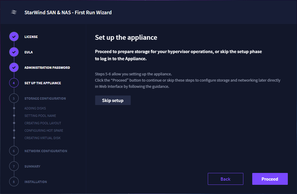Open the Creating Pool Layout substep
The height and width of the screenshot is (194, 297).
(43, 123)
